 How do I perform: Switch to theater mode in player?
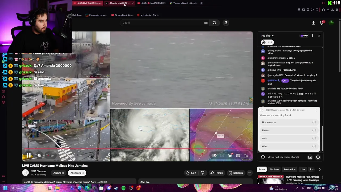click(238, 155)
